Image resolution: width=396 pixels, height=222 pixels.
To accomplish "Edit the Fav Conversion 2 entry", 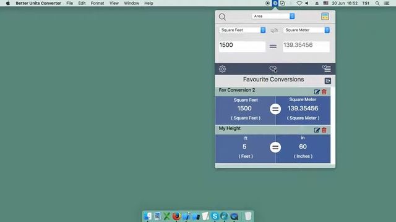I will (x=317, y=92).
